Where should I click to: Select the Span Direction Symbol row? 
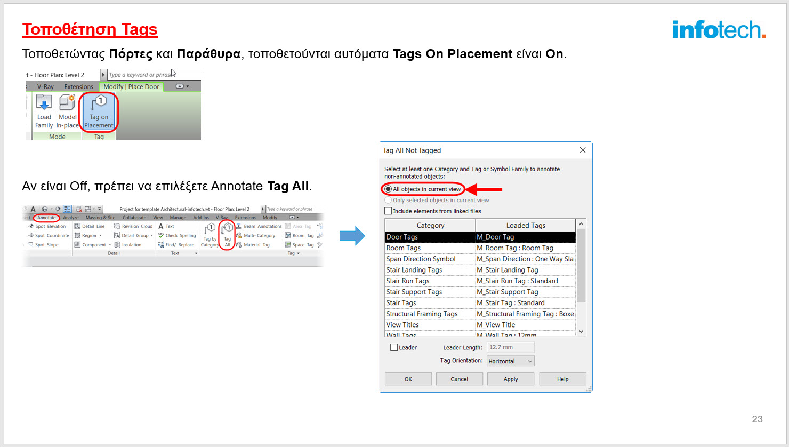pyautogui.click(x=480, y=259)
